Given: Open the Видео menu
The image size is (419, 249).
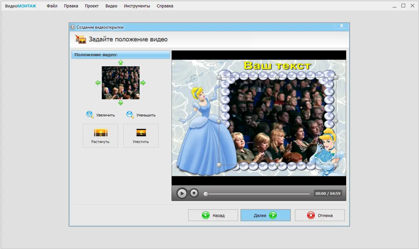Looking at the screenshot, I should pos(111,6).
